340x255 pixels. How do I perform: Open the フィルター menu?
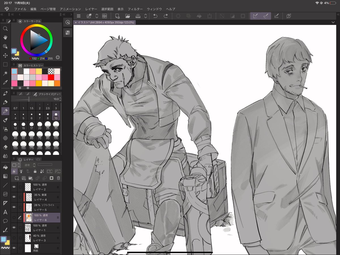tap(135, 9)
